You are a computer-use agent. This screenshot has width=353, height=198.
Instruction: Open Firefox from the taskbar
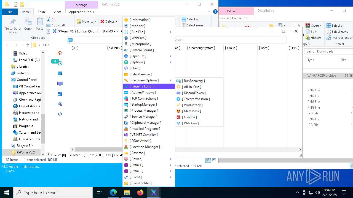click(140, 193)
